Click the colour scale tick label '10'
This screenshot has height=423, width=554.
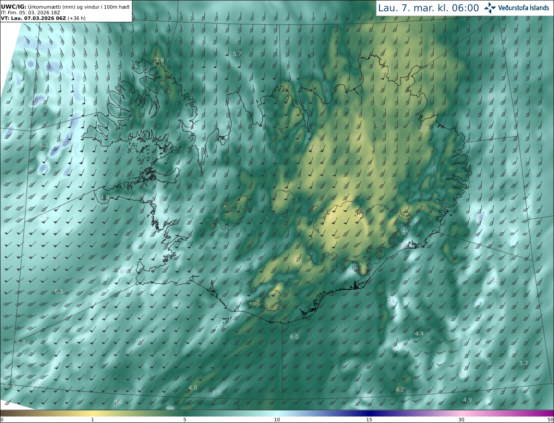point(277,420)
